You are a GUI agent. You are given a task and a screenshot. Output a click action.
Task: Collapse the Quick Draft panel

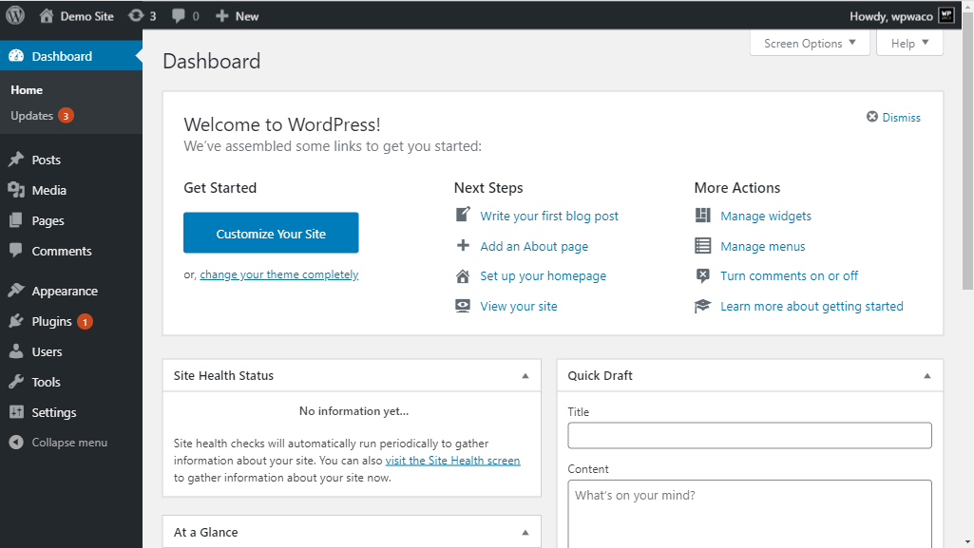pos(927,375)
